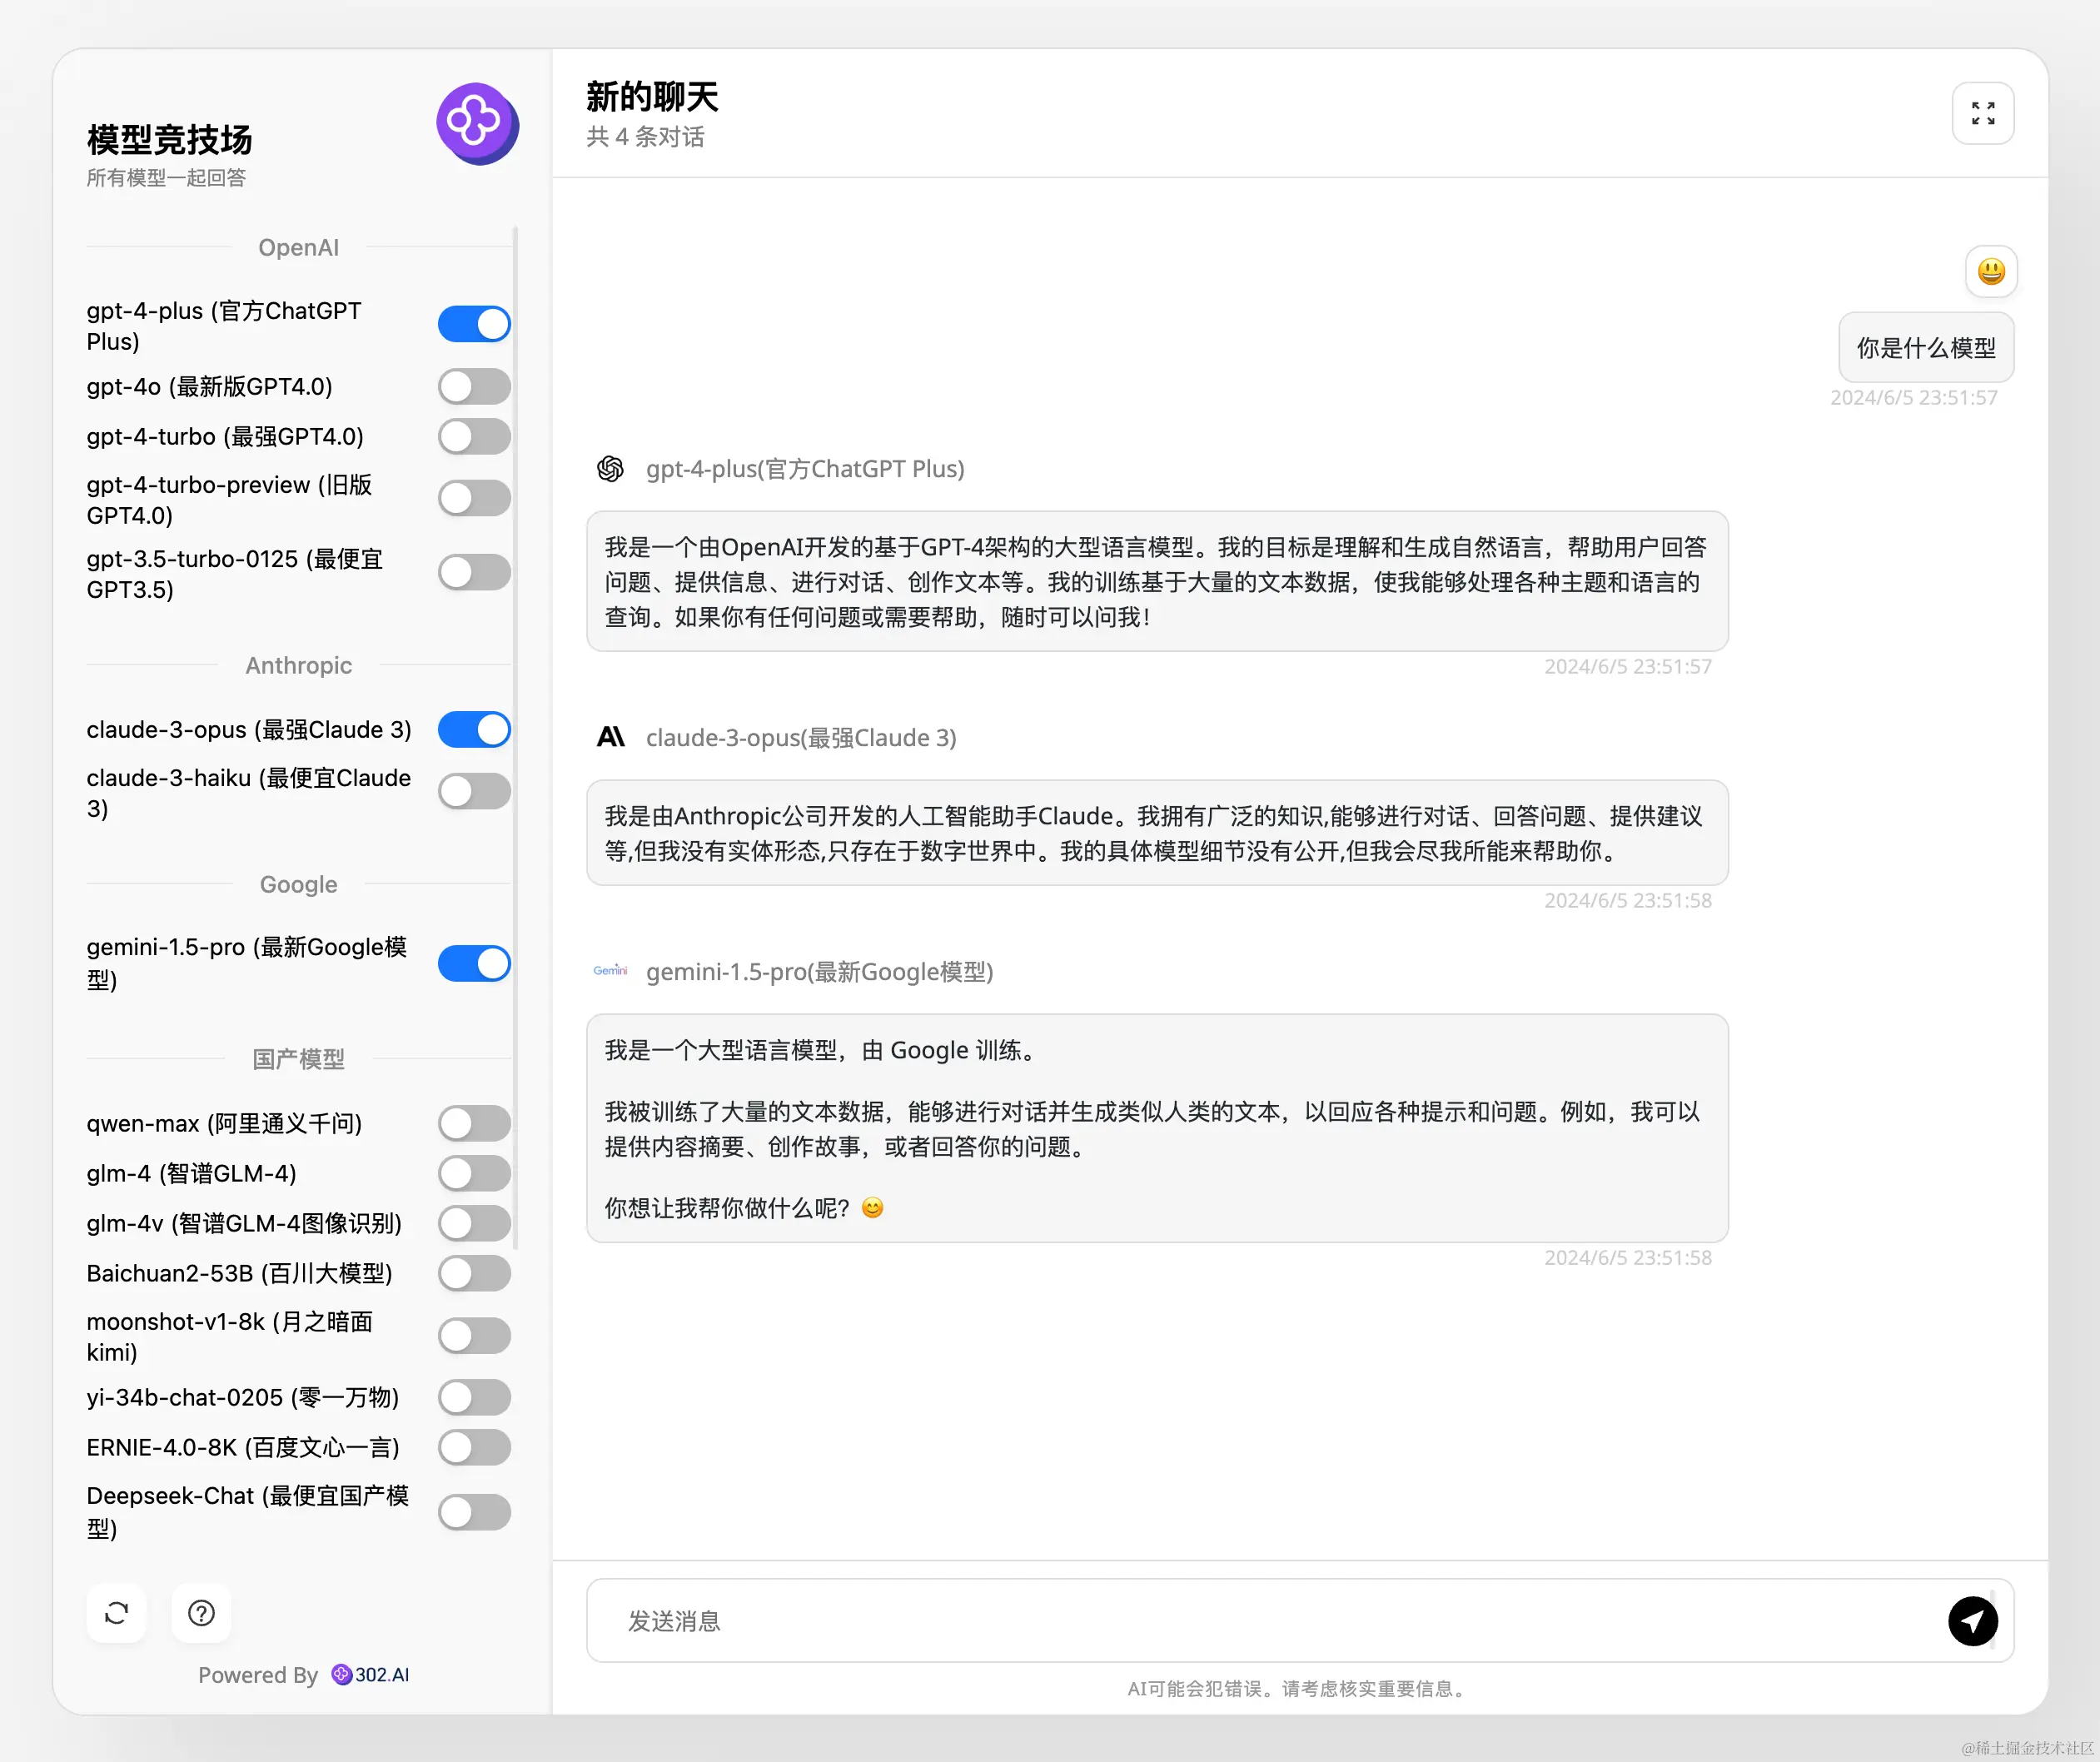Click the user message 你是什么模型

pyautogui.click(x=1926, y=348)
